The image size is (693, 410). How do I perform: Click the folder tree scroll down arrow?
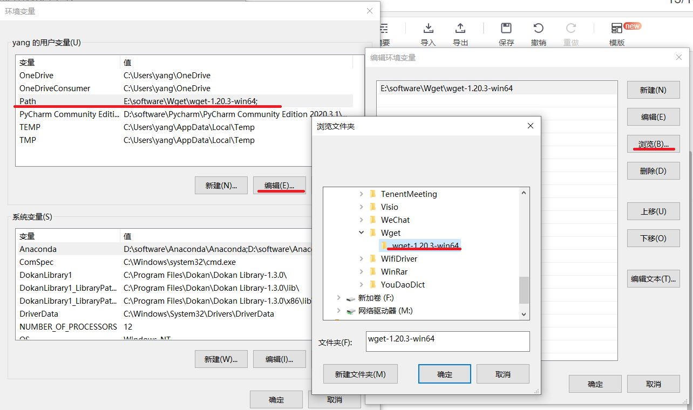tap(524, 315)
